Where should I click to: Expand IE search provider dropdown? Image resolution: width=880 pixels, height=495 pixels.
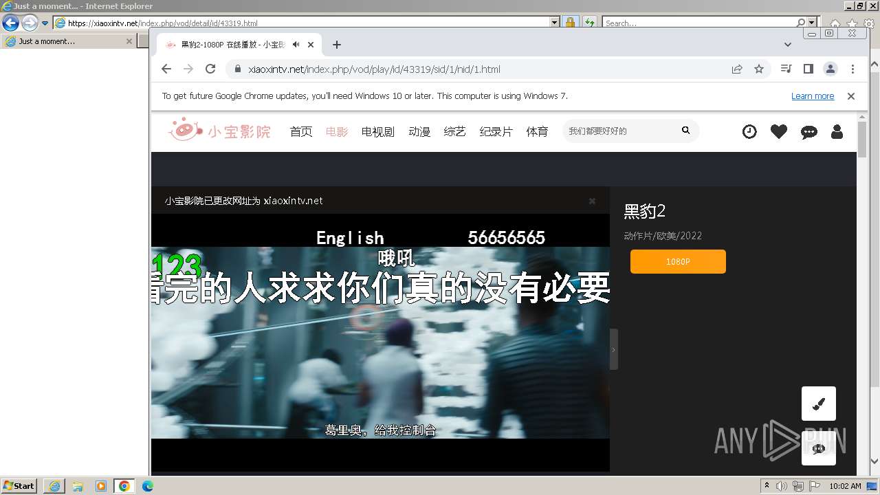812,23
